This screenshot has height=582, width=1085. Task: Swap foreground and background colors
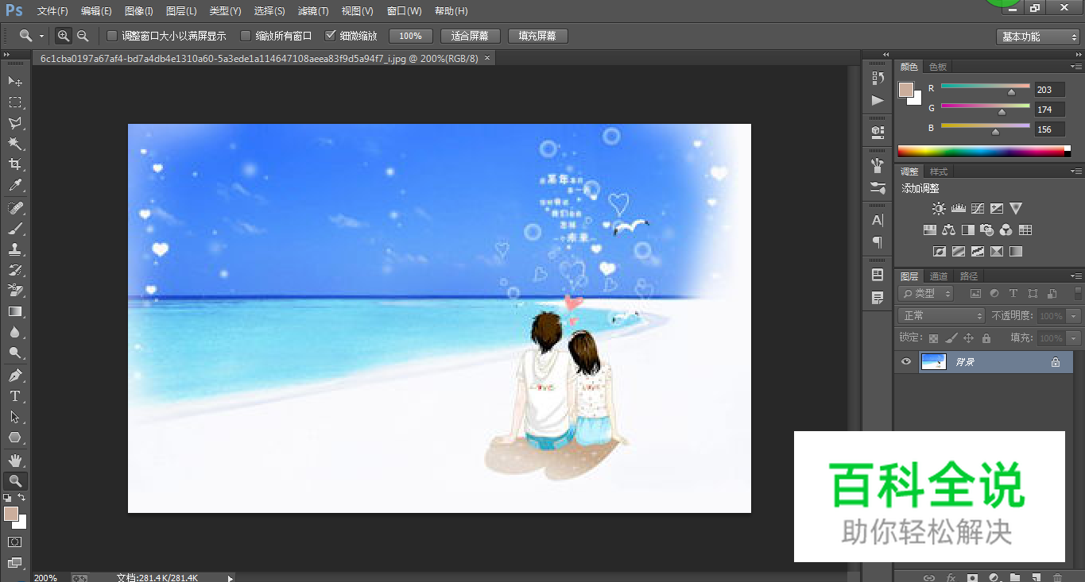coord(22,497)
